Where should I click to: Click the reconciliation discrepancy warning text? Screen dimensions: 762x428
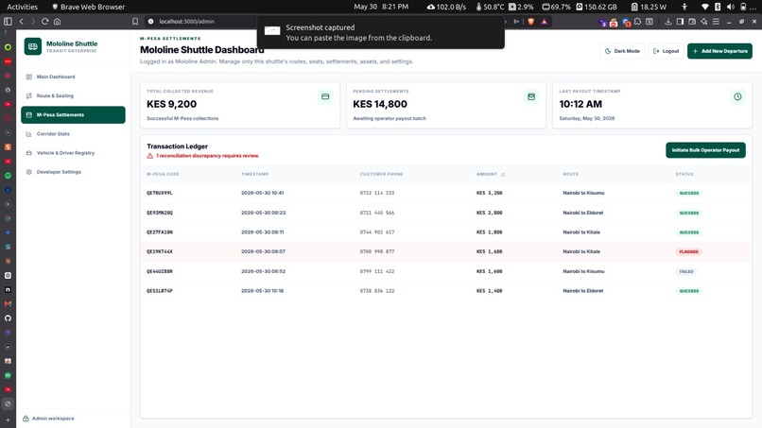[x=207, y=156]
